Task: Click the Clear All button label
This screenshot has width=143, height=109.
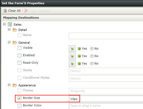Action: pyautogui.click(x=14, y=11)
